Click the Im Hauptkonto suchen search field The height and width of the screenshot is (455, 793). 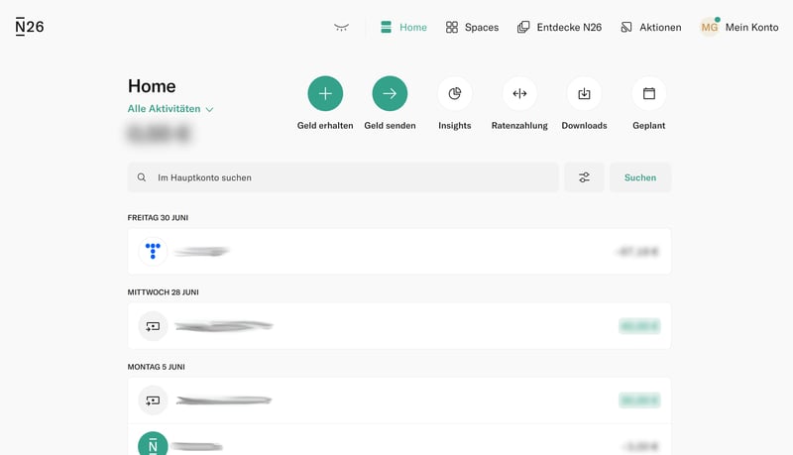coord(343,177)
